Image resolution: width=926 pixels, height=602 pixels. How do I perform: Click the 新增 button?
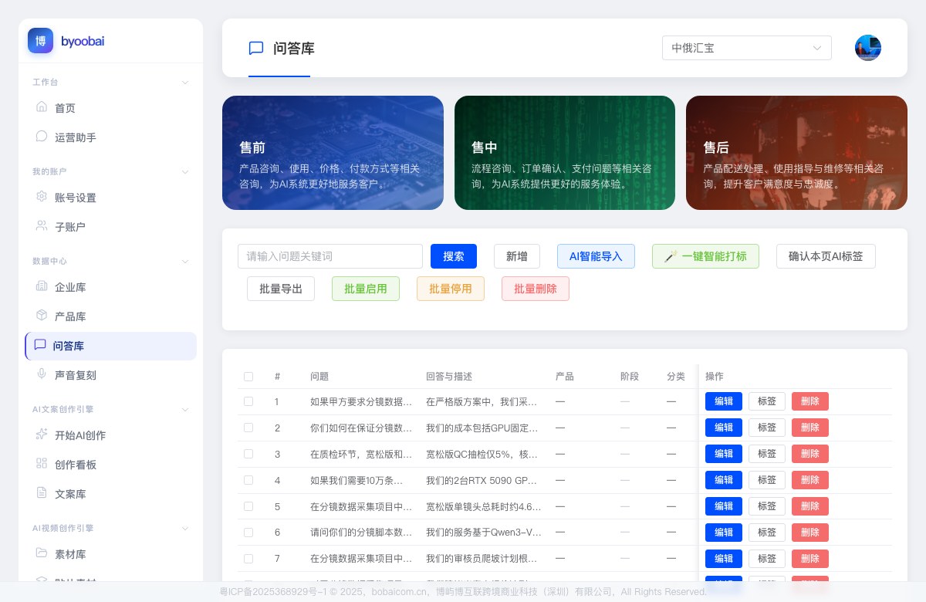tap(517, 256)
